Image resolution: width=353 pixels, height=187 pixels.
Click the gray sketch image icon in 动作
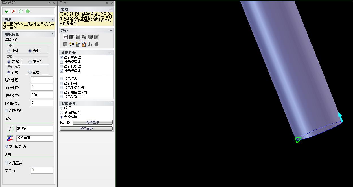point(65,44)
